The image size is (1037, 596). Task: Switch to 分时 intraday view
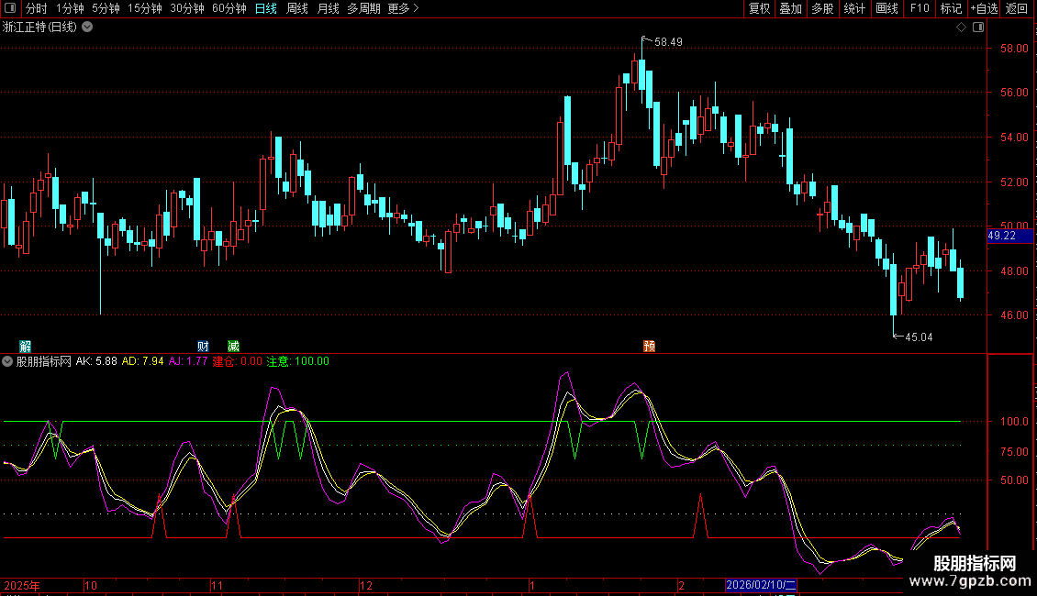36,9
